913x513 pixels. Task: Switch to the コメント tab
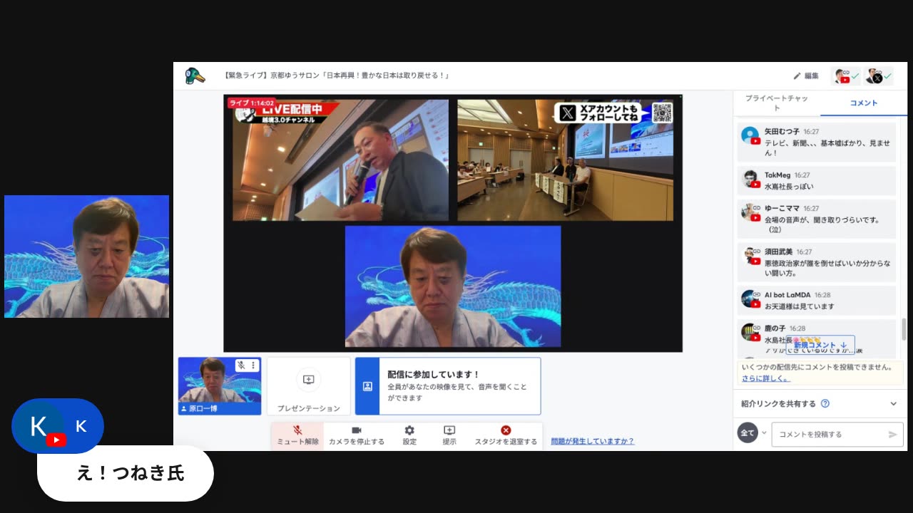pyautogui.click(x=864, y=103)
